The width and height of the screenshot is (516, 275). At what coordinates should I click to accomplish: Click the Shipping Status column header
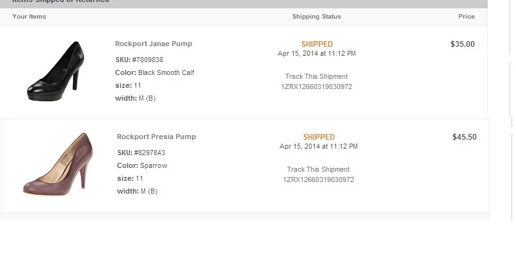pos(316,17)
